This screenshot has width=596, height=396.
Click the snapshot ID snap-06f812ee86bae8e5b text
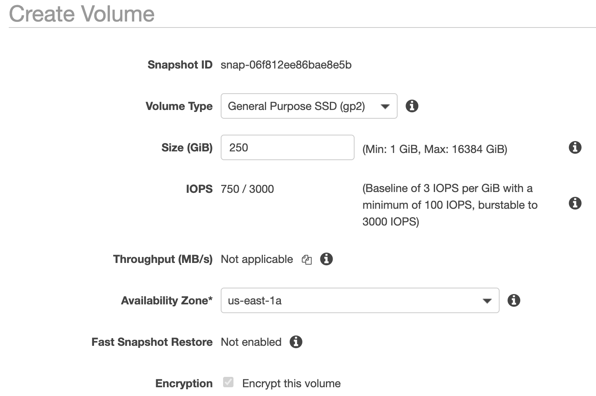click(x=286, y=65)
